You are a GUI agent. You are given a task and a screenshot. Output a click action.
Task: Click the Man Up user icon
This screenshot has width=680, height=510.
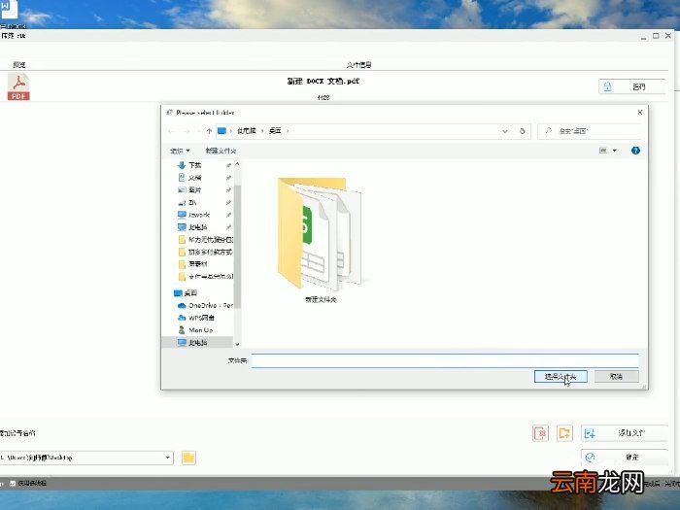tap(182, 330)
